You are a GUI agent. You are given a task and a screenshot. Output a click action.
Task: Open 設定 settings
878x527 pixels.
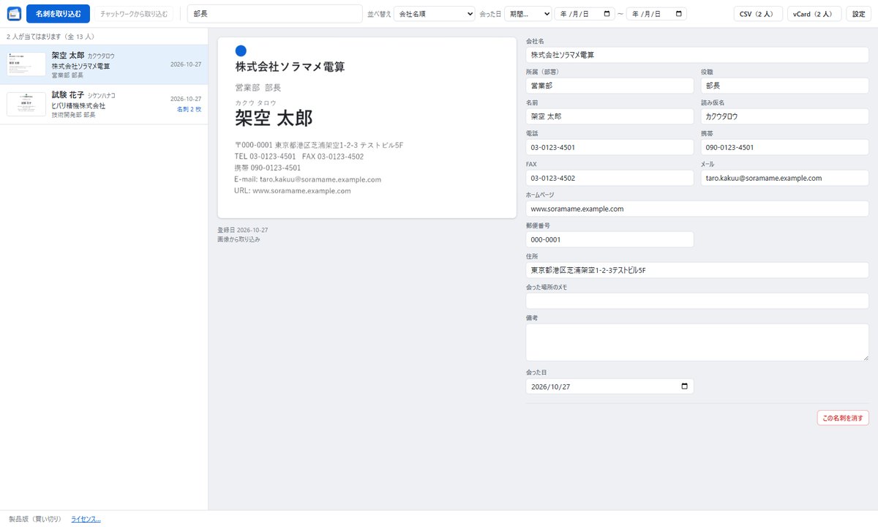[858, 14]
